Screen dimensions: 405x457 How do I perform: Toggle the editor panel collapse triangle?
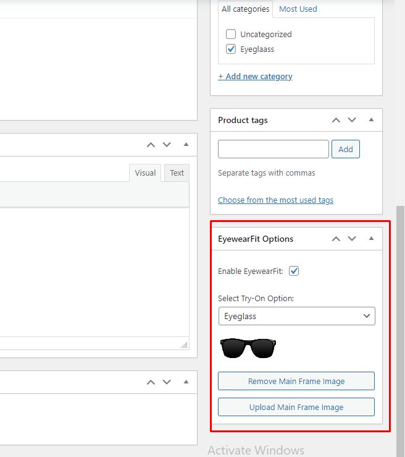pos(186,145)
